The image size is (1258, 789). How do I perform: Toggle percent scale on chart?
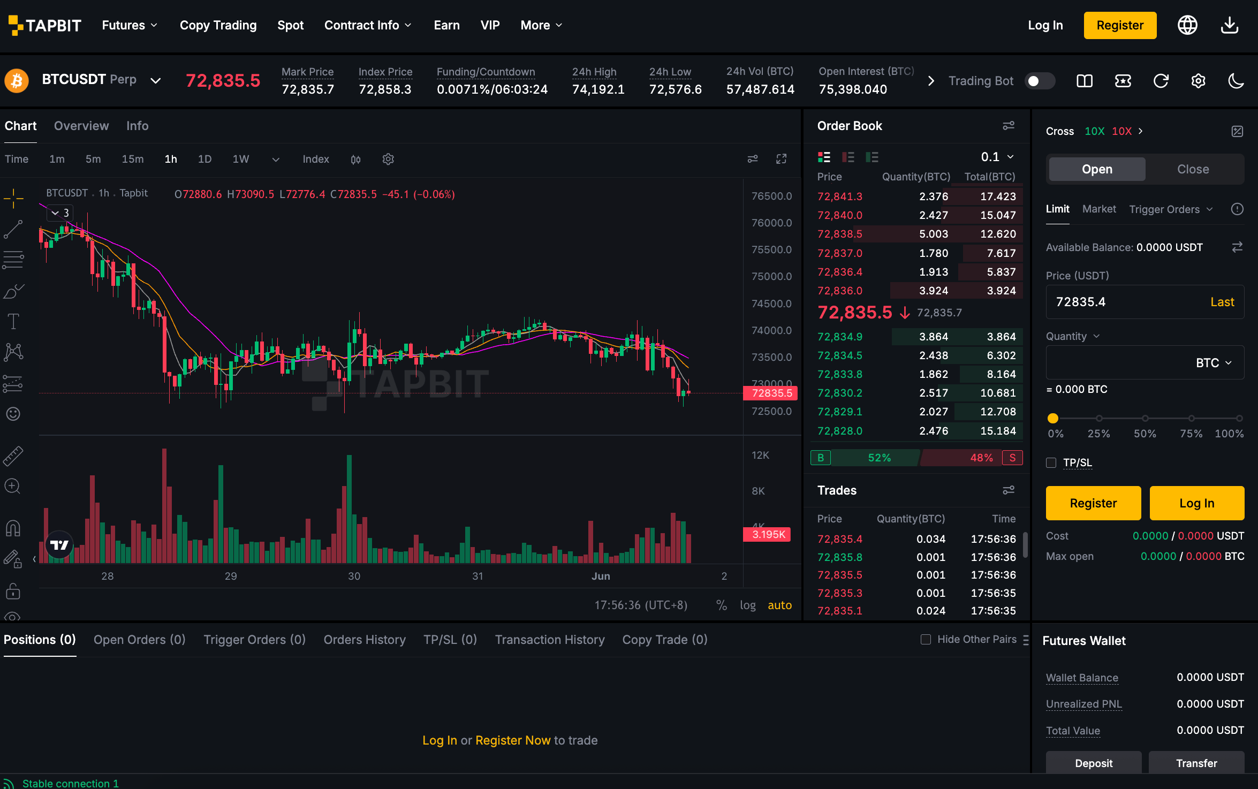(722, 605)
